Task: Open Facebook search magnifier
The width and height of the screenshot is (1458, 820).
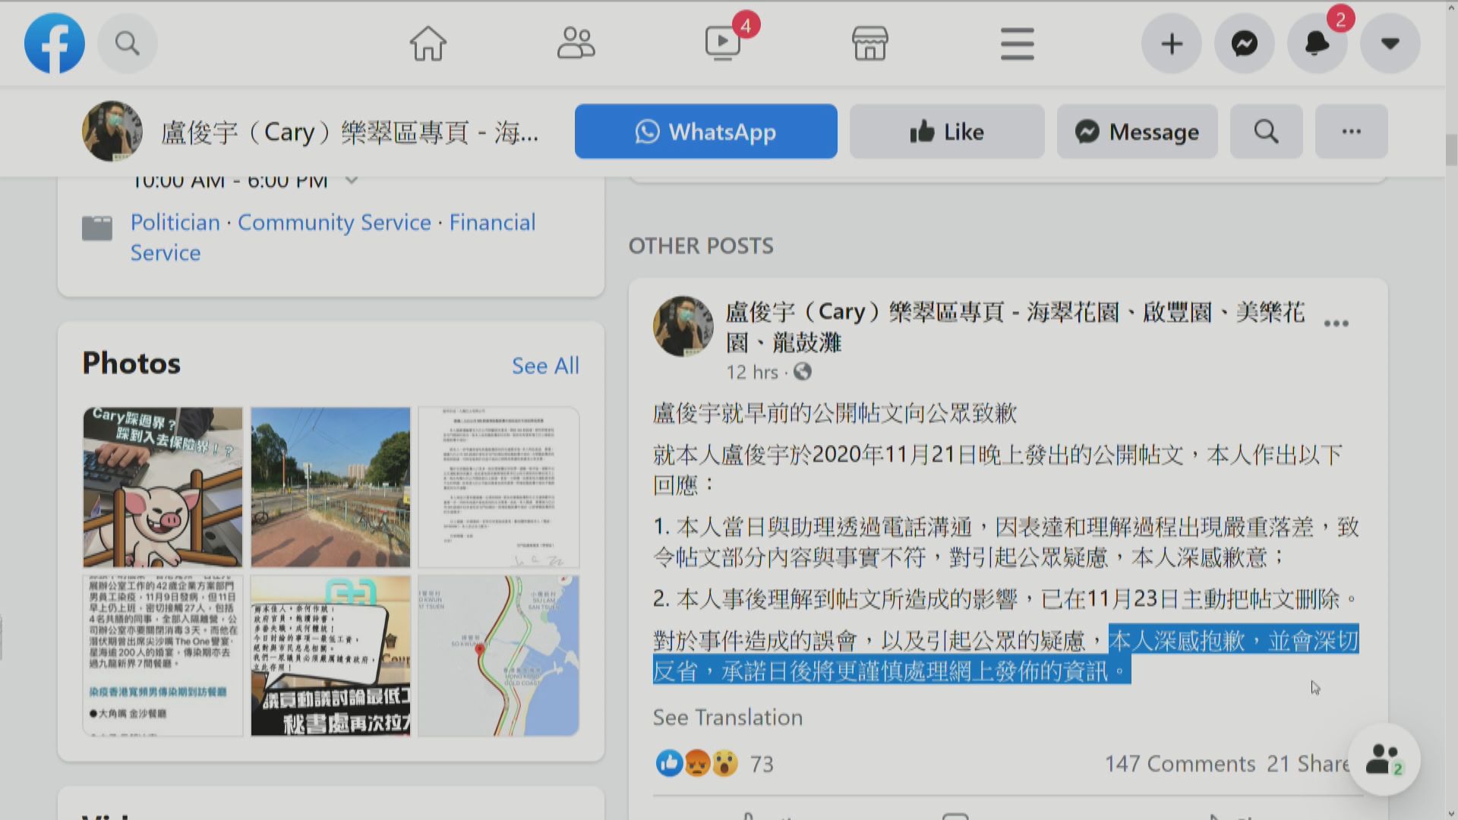Action: (127, 43)
